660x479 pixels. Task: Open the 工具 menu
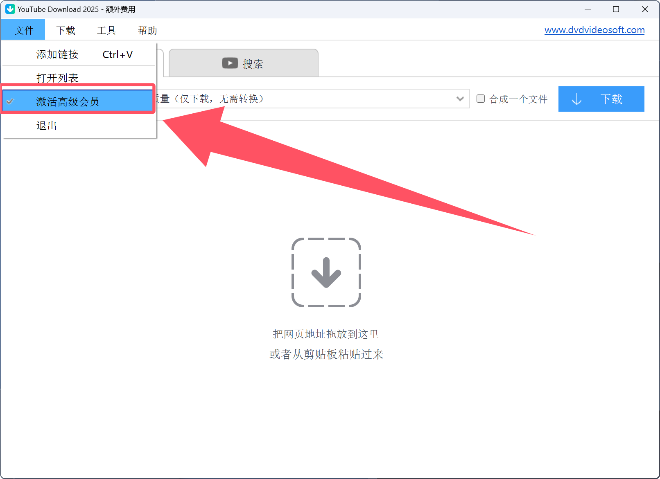(x=106, y=30)
